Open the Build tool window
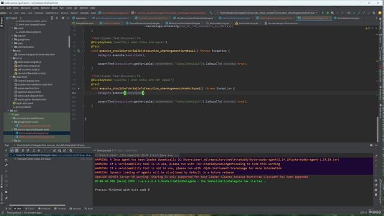 click(x=89, y=209)
